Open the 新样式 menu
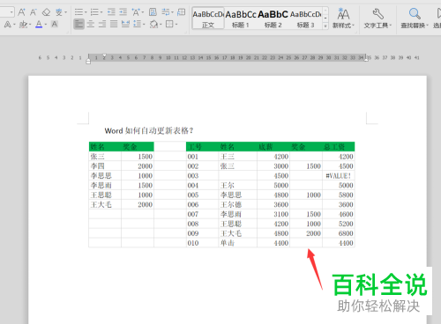The height and width of the screenshot is (324, 441). [343, 18]
